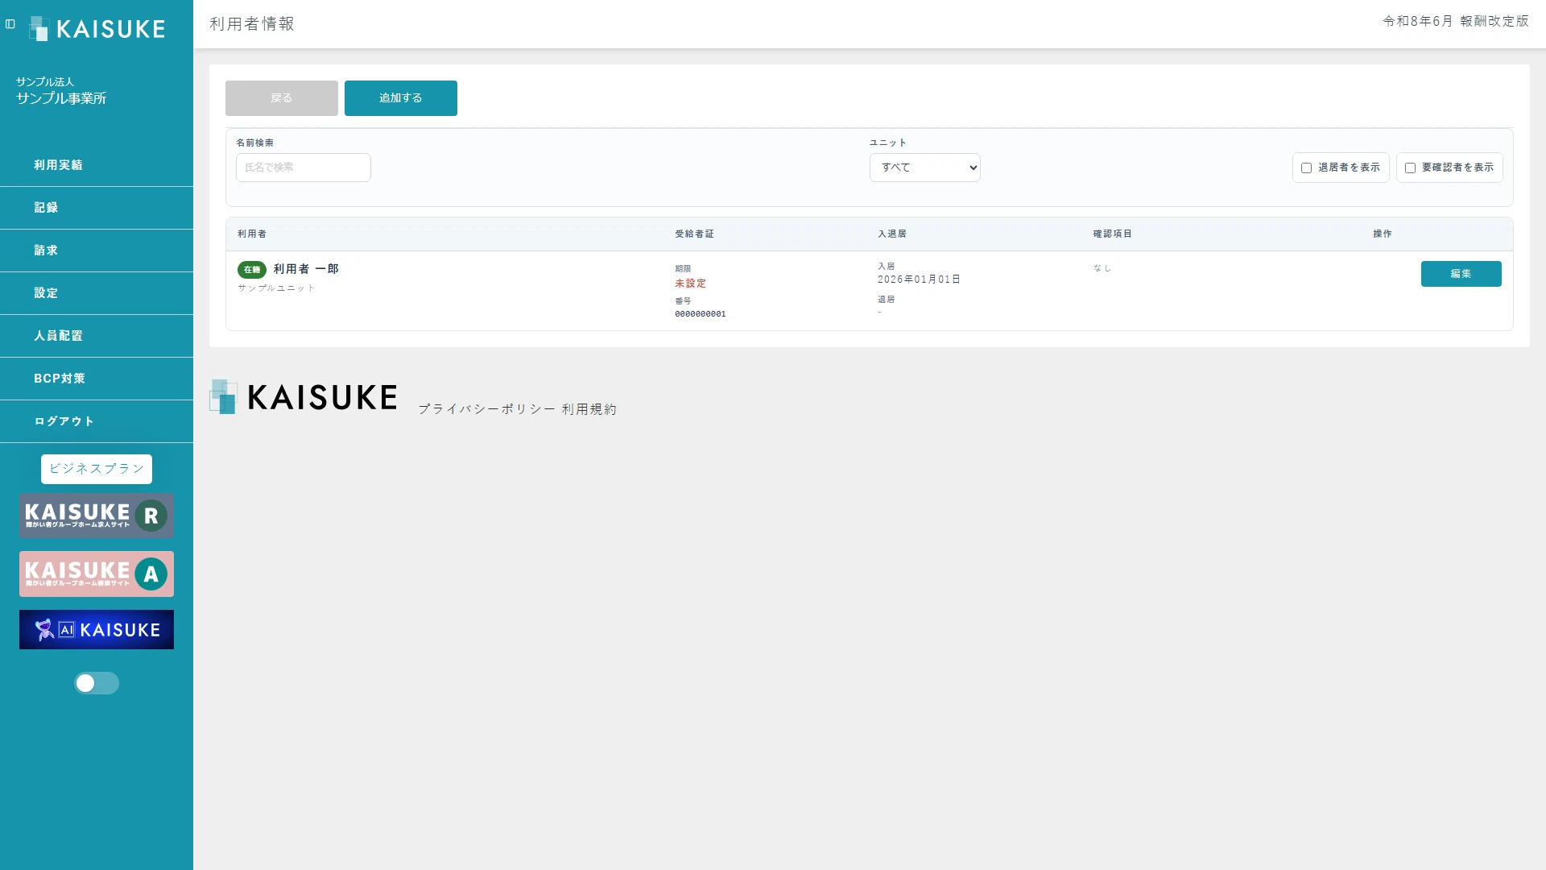The image size is (1546, 870).
Task: Click the ビジネスプラン plan badge
Action: pyautogui.click(x=97, y=469)
